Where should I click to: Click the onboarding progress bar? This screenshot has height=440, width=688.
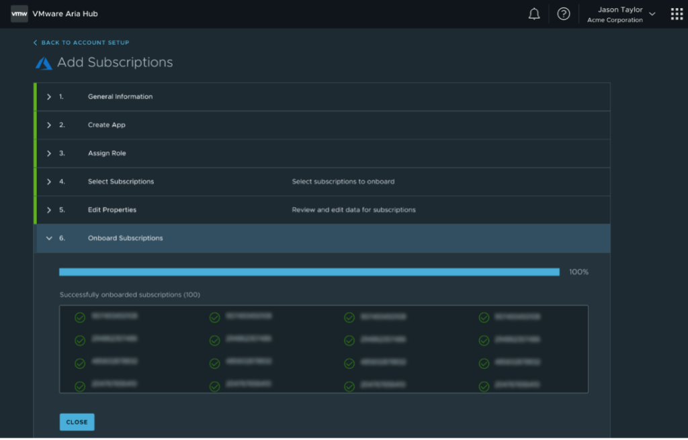pos(309,272)
